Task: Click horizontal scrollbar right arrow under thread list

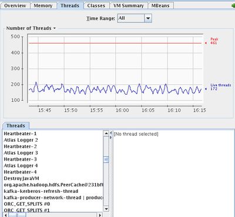Action: pyautogui.click(x=100, y=215)
